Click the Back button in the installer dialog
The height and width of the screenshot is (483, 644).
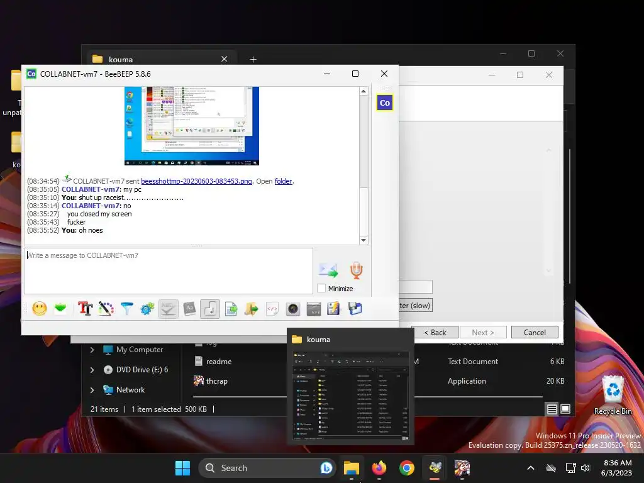click(435, 332)
